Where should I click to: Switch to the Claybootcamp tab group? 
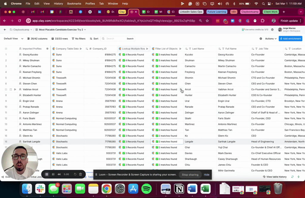tap(250, 12)
